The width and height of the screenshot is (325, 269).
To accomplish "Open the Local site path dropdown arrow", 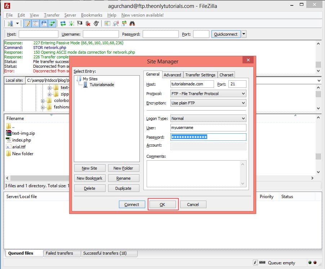I will pyautogui.click(x=319, y=80).
